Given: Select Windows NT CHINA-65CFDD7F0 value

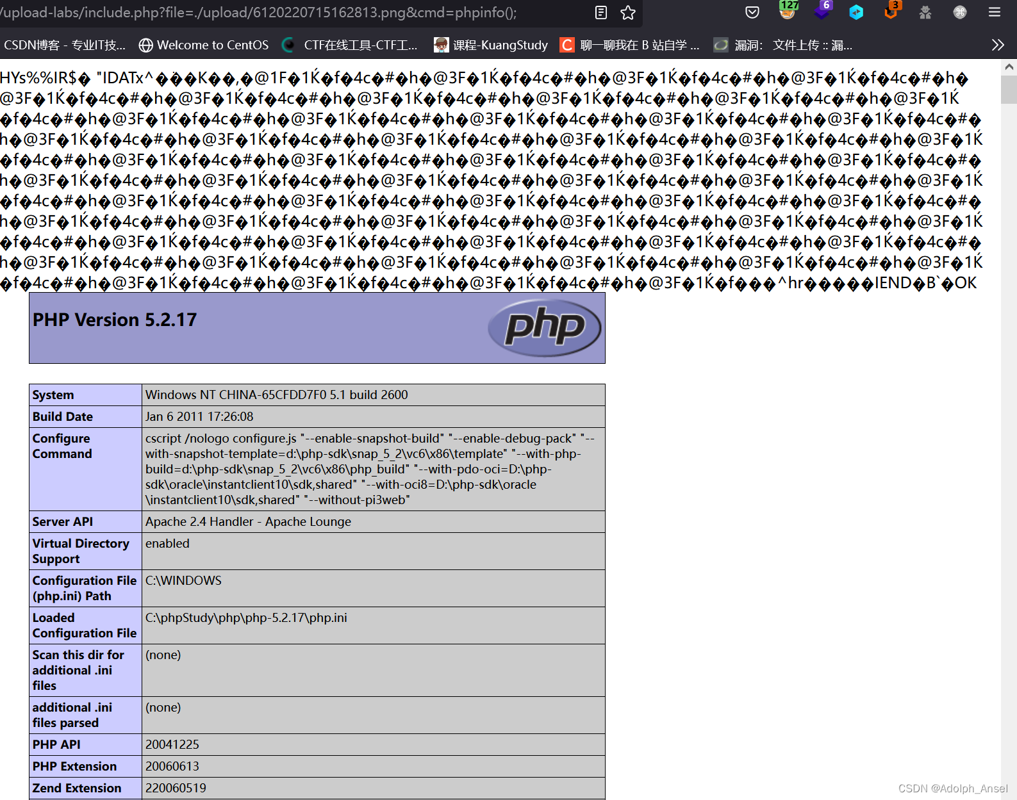Looking at the screenshot, I should click(277, 395).
